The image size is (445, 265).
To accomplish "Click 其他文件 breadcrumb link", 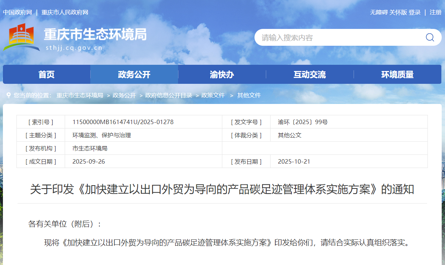I will 249,95.
